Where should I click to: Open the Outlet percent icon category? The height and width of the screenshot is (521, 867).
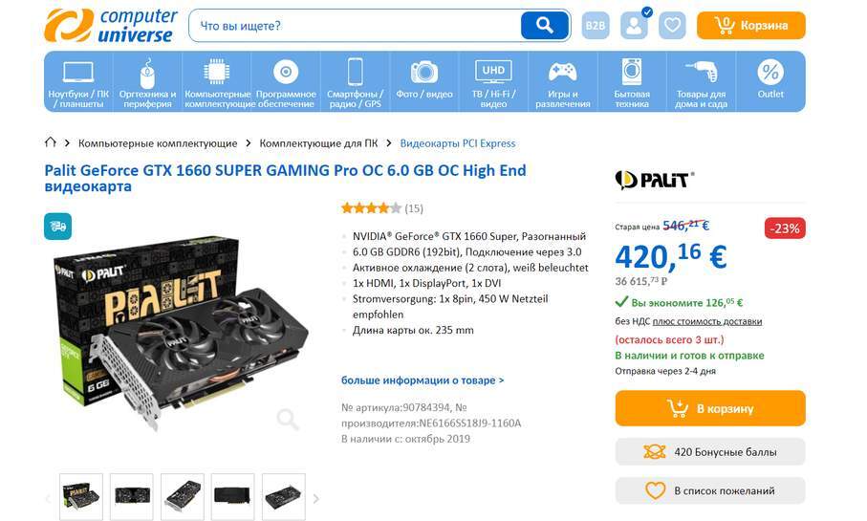(770, 81)
